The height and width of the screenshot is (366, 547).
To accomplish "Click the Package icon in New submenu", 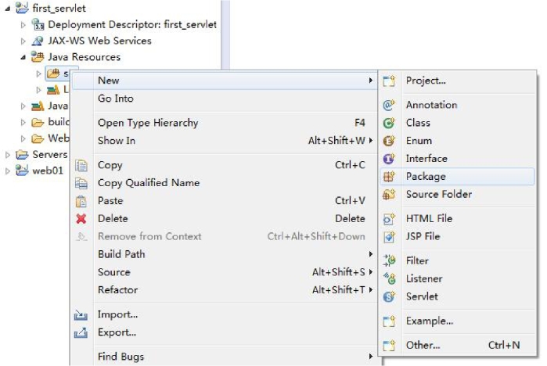I will click(389, 177).
